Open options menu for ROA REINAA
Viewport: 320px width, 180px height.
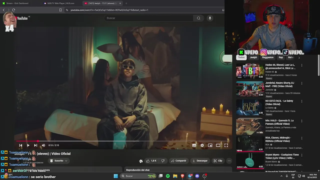(x=302, y=138)
